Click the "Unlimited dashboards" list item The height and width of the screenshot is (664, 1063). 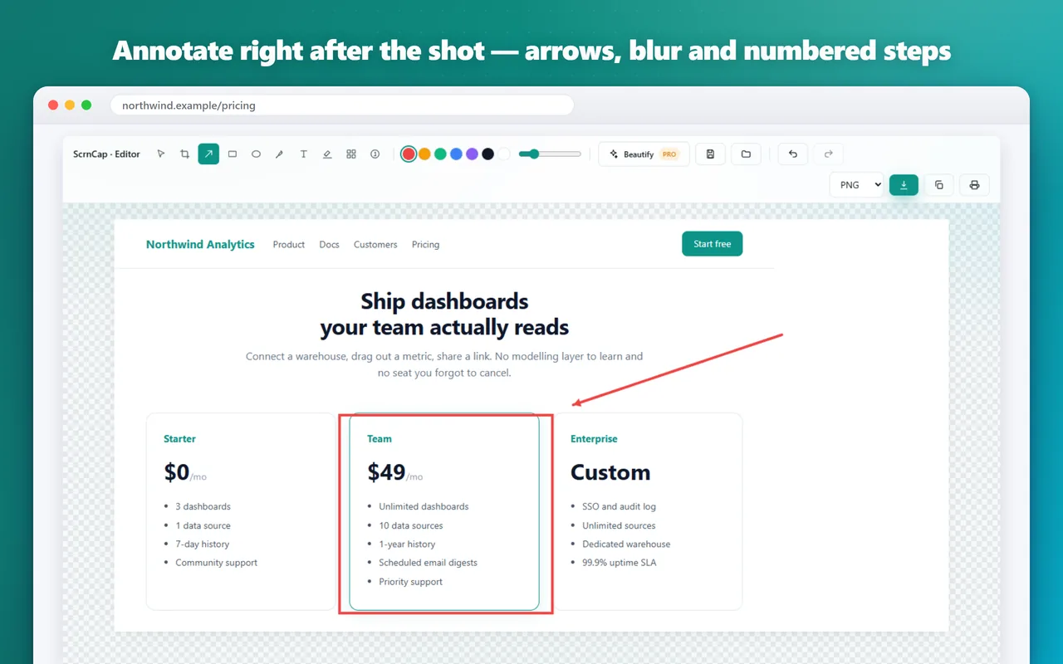tap(424, 506)
